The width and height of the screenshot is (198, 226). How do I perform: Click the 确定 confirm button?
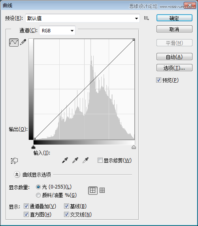[x=174, y=18]
